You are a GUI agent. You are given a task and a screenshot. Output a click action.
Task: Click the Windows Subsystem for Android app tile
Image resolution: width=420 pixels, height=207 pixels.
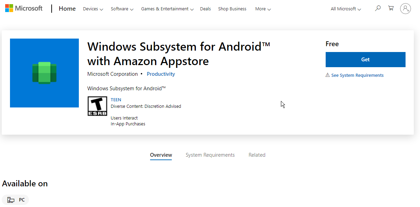click(44, 73)
